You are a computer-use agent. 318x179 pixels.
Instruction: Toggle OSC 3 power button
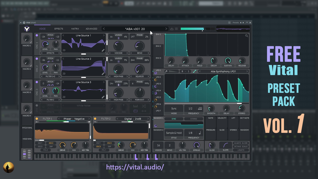tap(37, 82)
